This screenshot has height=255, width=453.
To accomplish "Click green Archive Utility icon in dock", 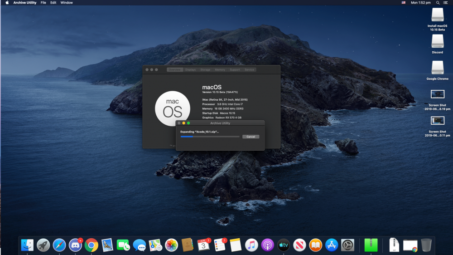I will 371,245.
